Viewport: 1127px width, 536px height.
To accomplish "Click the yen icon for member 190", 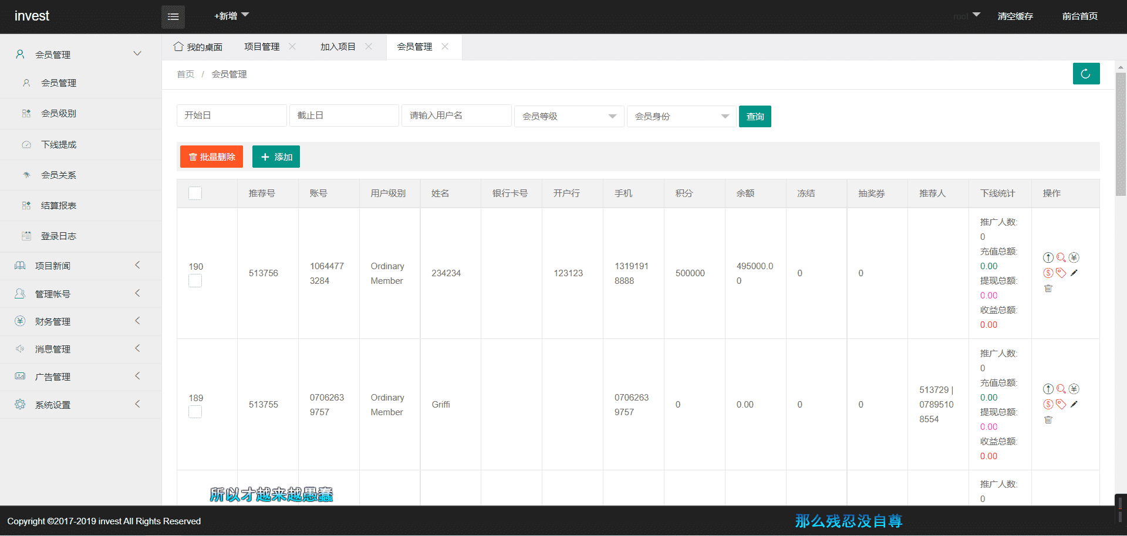I will (1074, 257).
